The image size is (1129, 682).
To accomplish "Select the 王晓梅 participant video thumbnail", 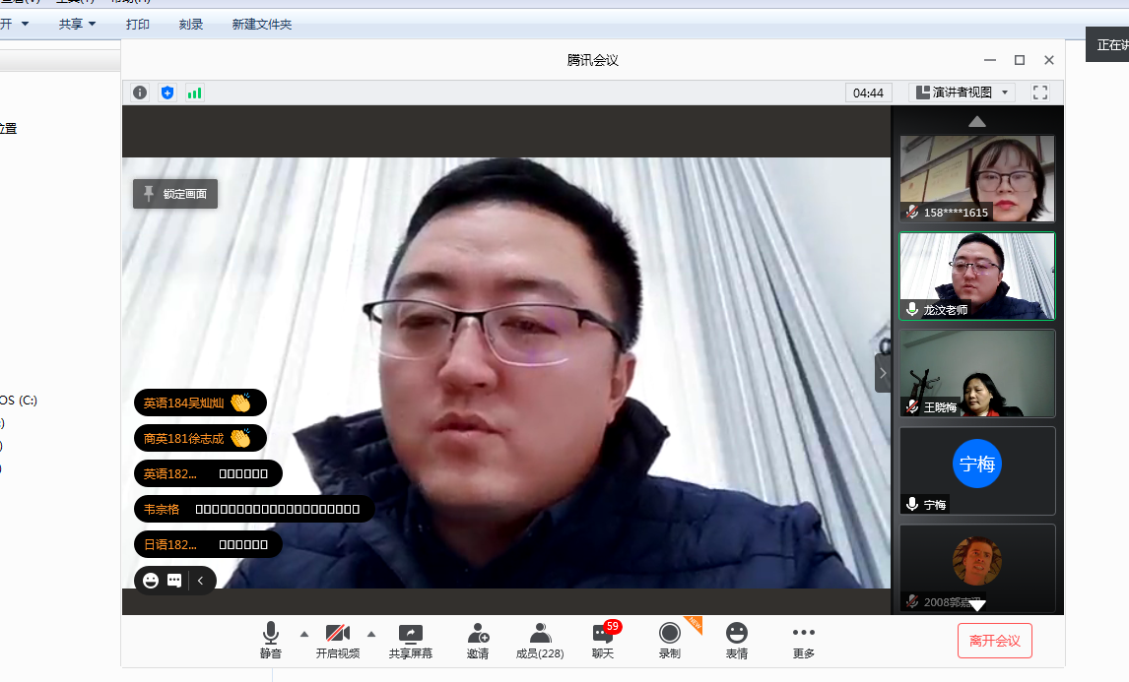I will coord(976,372).
